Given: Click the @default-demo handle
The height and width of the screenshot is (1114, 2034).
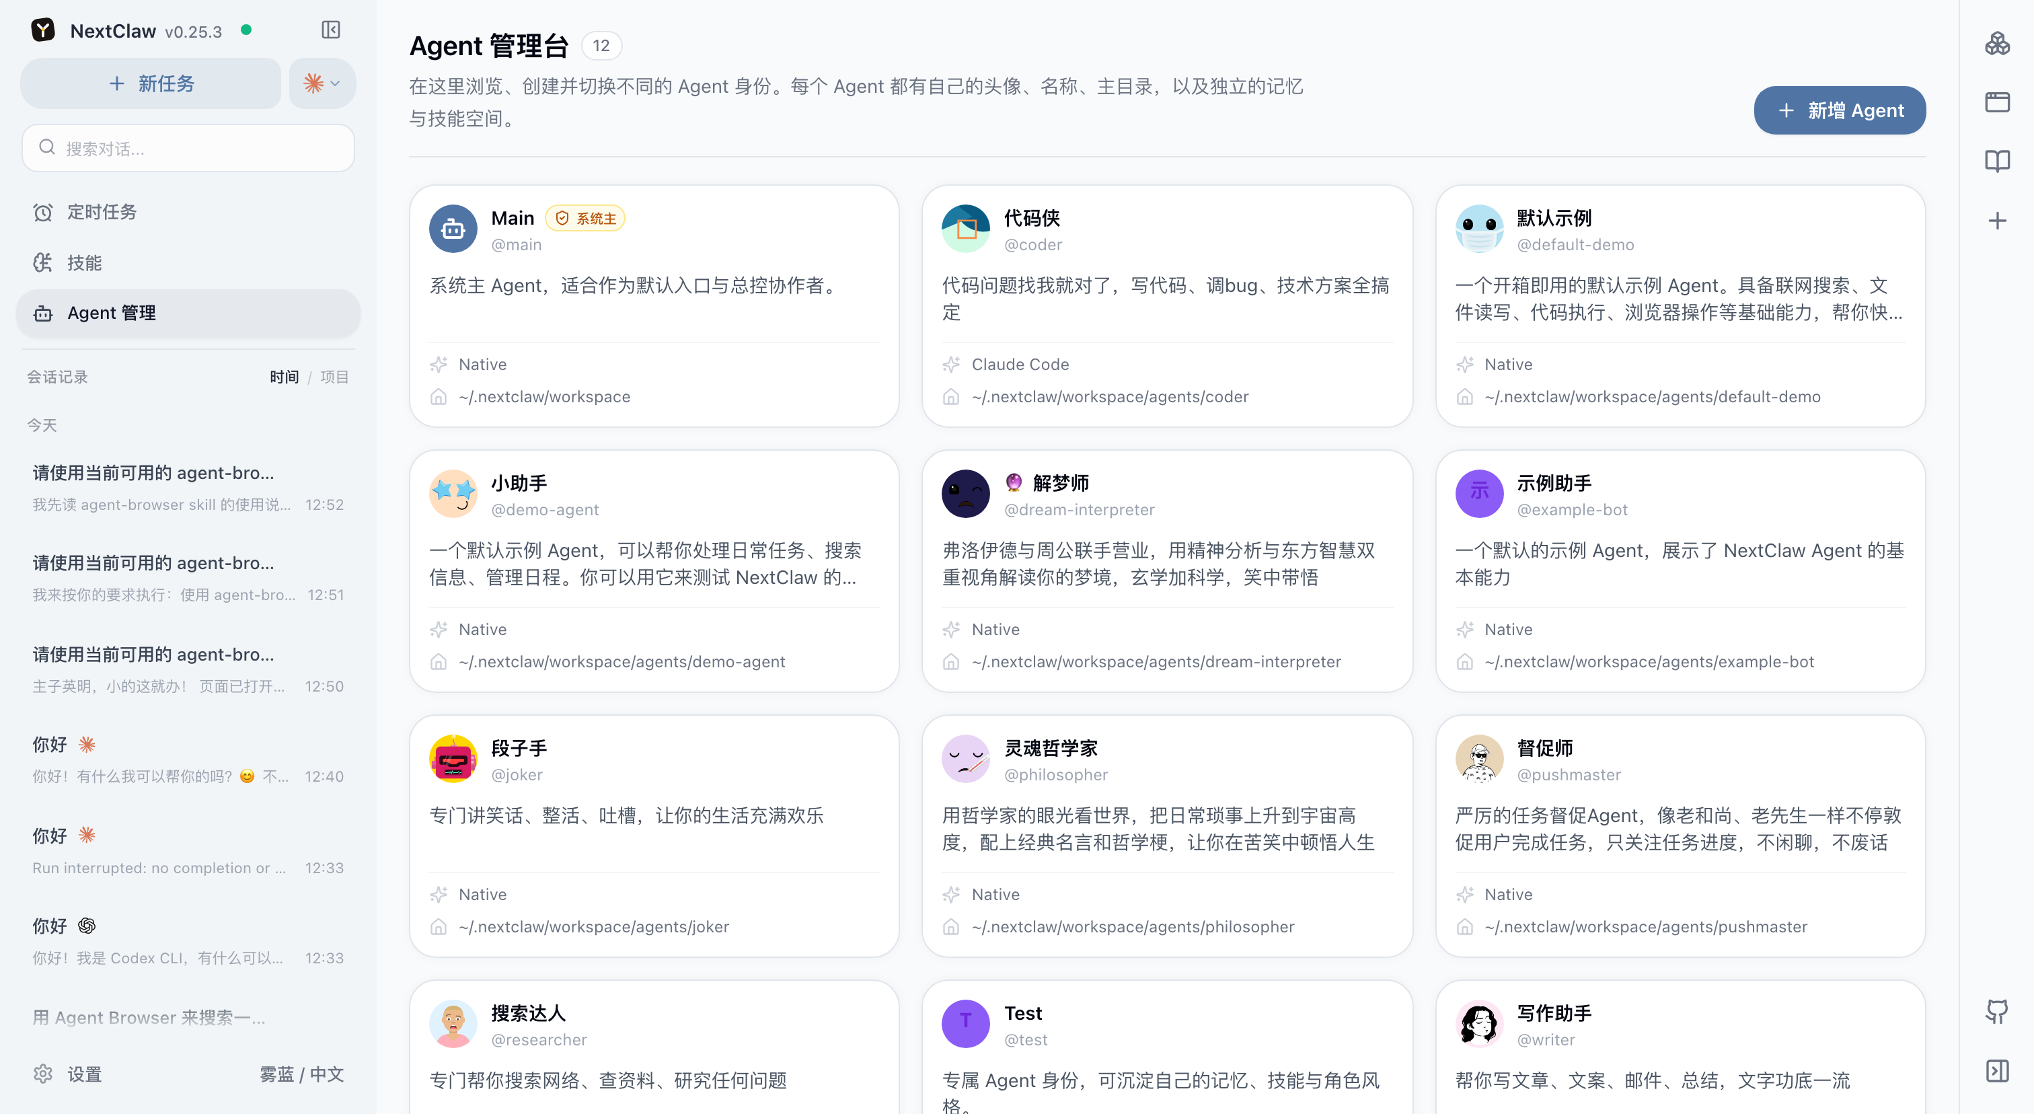Looking at the screenshot, I should point(1575,244).
